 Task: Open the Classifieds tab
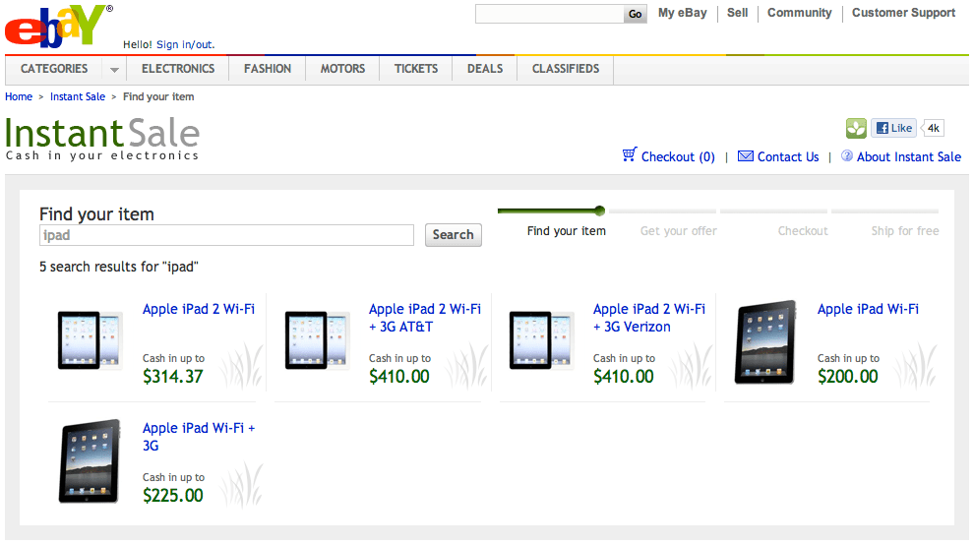pyautogui.click(x=566, y=69)
